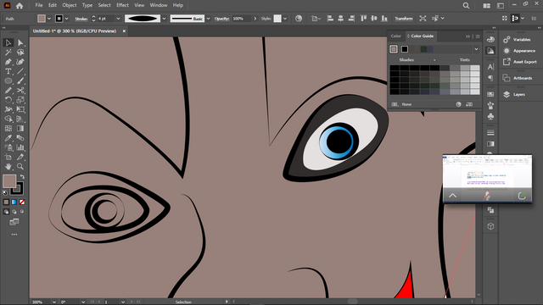The height and width of the screenshot is (305, 543).
Task: Select the Blend tool
Action: pyautogui.click(x=20, y=138)
